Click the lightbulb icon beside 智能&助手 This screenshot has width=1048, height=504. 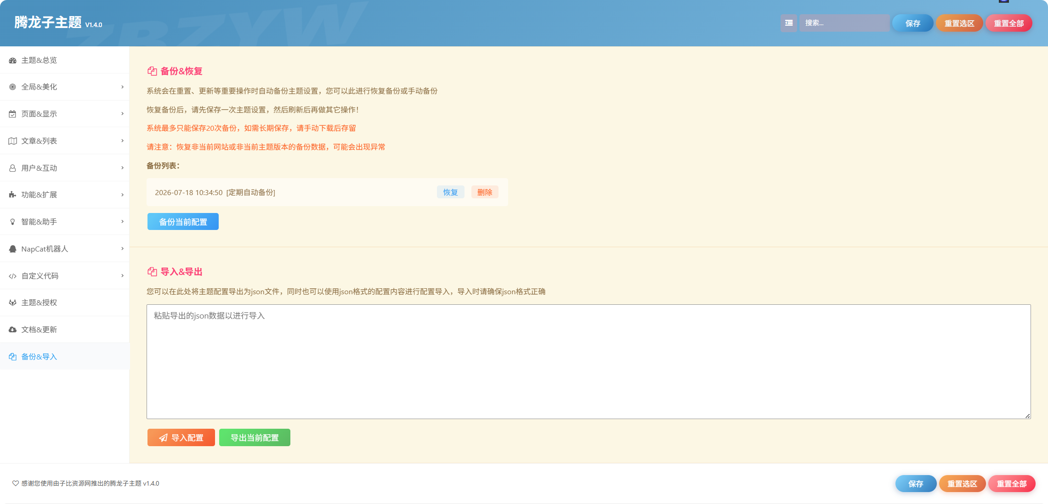click(12, 222)
